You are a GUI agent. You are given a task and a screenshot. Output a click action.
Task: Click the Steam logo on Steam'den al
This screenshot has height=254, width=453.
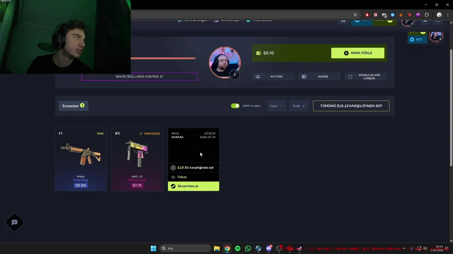173,186
